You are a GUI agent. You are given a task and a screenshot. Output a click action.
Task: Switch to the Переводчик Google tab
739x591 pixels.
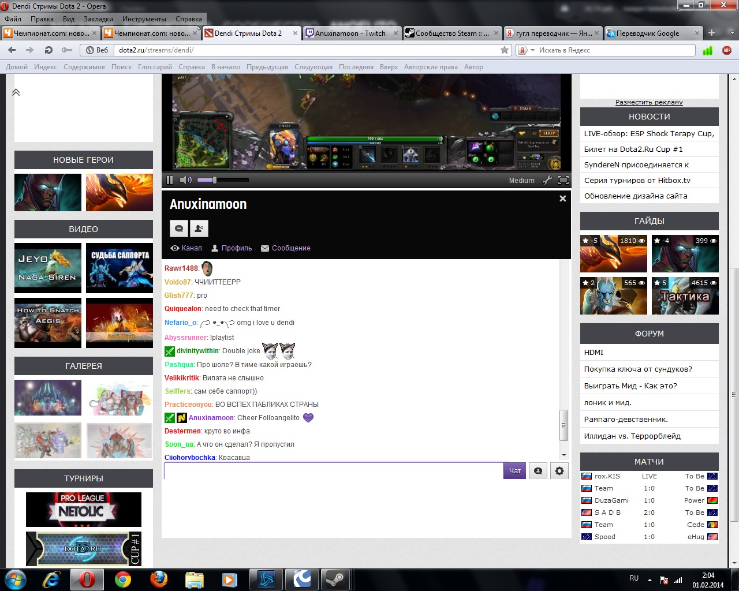tap(652, 33)
